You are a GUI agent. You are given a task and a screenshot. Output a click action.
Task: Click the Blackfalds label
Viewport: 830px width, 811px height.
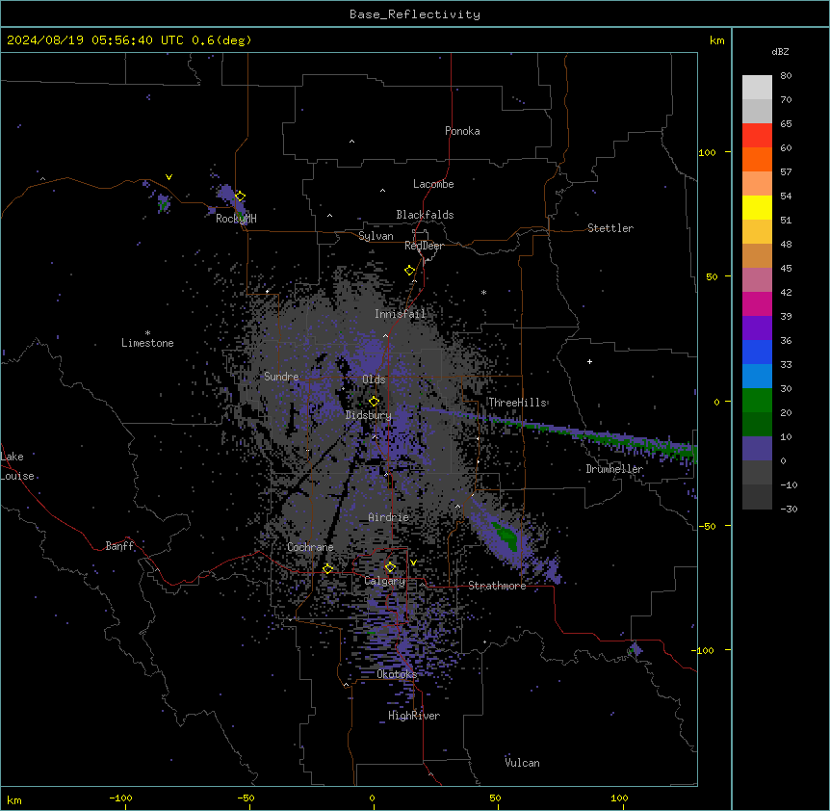tap(425, 215)
